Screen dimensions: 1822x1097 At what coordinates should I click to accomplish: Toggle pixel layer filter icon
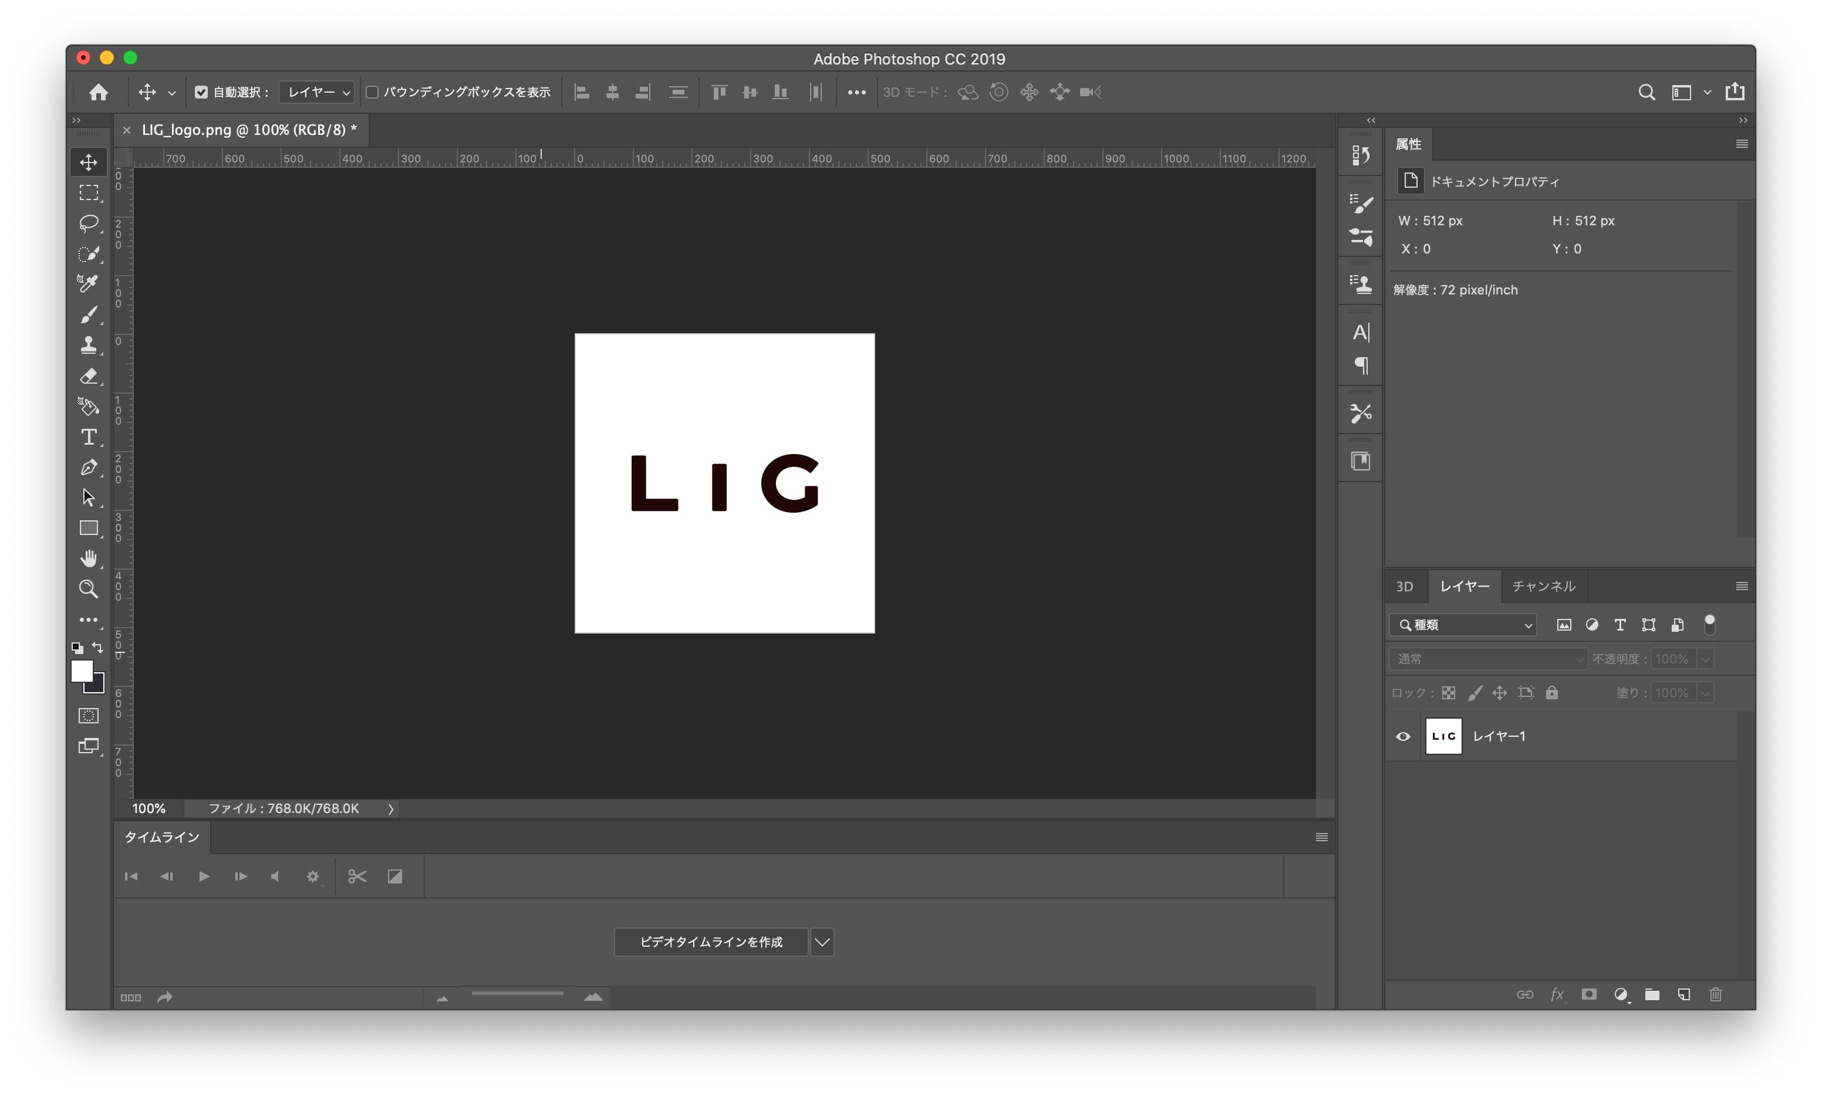click(1564, 625)
